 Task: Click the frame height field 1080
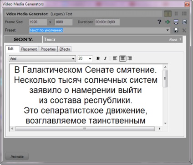(63, 22)
